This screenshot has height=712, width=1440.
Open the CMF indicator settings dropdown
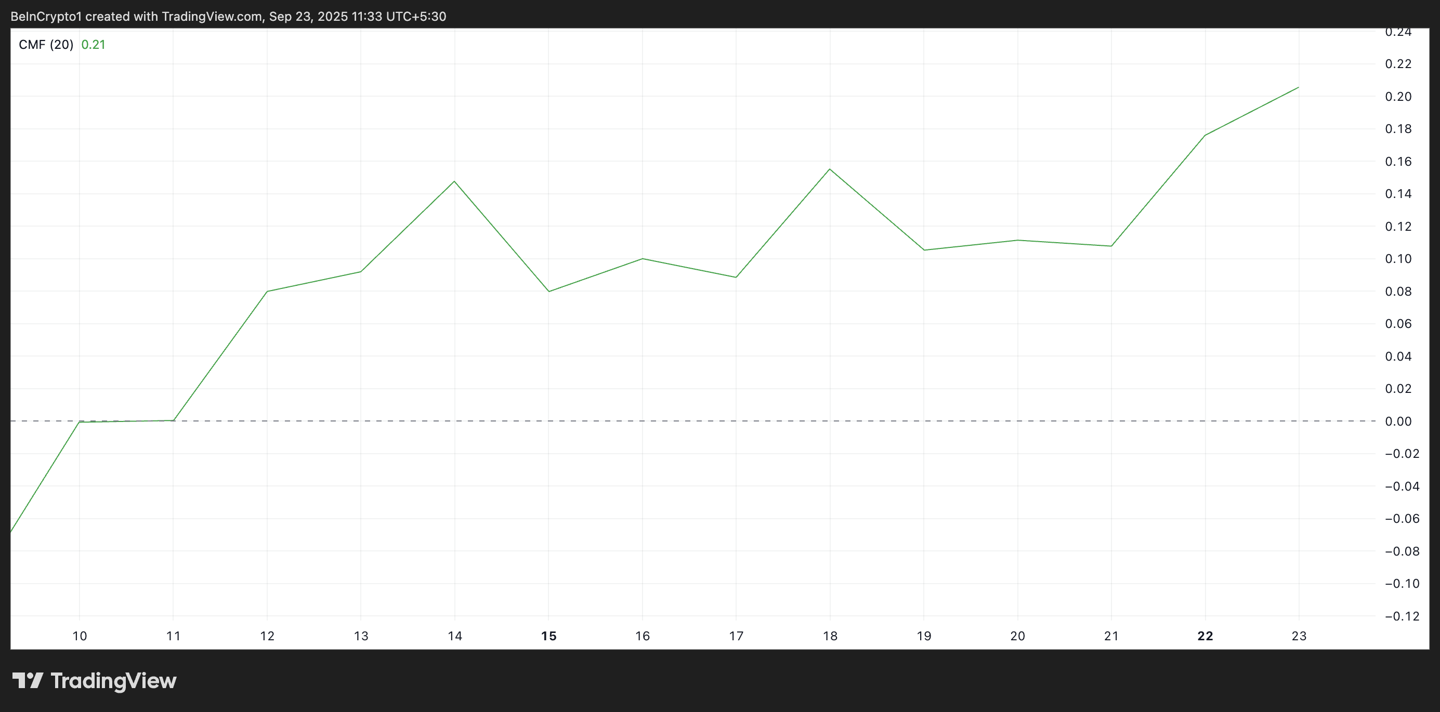[x=45, y=44]
